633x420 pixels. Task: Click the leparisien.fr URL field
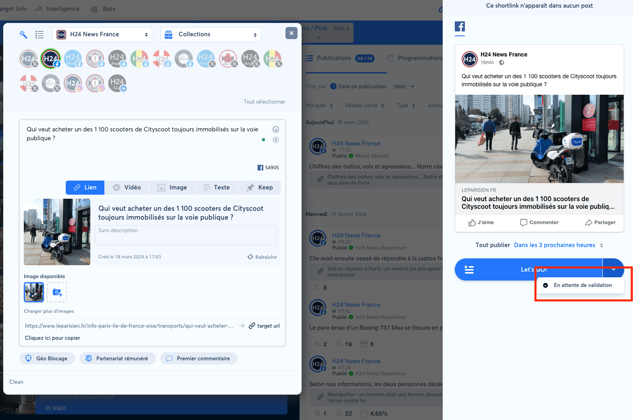pyautogui.click(x=129, y=326)
